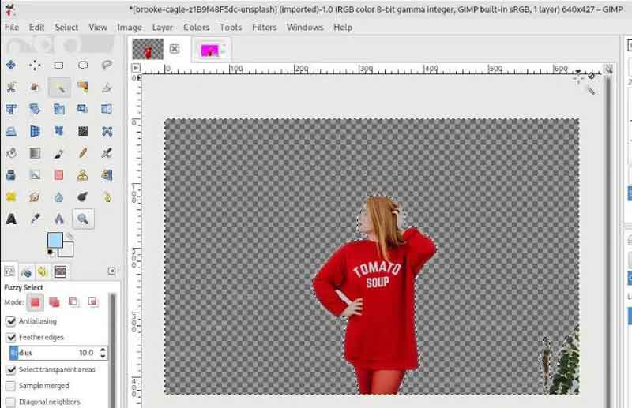Toggle the Antialiasing checkbox
This screenshot has height=408, width=632.
(x=11, y=321)
